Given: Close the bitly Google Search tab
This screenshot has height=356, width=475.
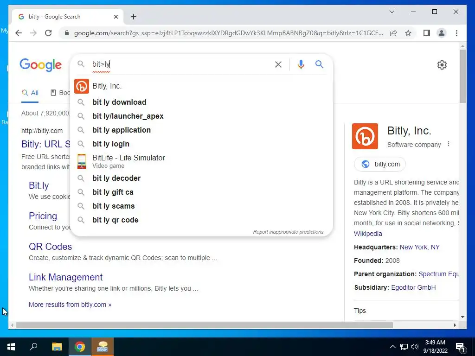Looking at the screenshot, I should (x=116, y=17).
